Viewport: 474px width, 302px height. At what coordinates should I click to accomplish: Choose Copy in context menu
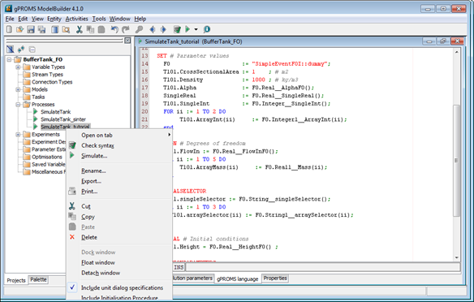119,217
